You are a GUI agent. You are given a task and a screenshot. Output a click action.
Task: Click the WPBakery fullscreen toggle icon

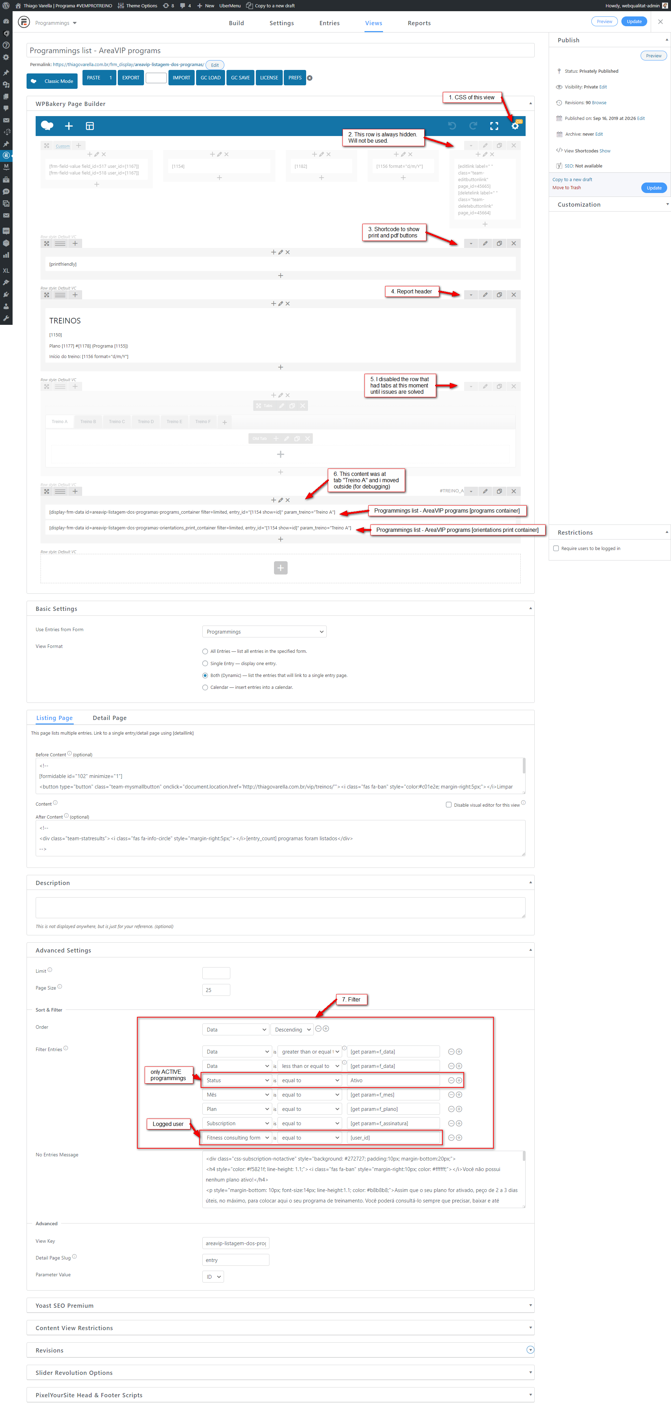click(x=494, y=126)
